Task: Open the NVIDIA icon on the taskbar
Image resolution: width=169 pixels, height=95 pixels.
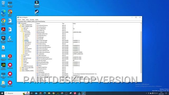Action: point(58,93)
